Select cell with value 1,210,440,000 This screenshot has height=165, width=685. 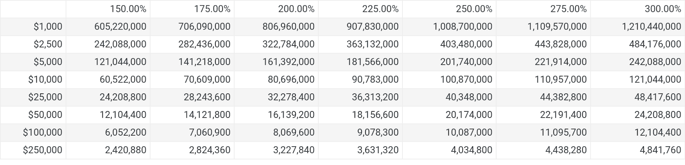coord(637,27)
